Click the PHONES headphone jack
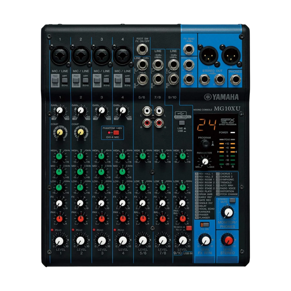The width and height of the screenshot is (291, 291). (235, 80)
